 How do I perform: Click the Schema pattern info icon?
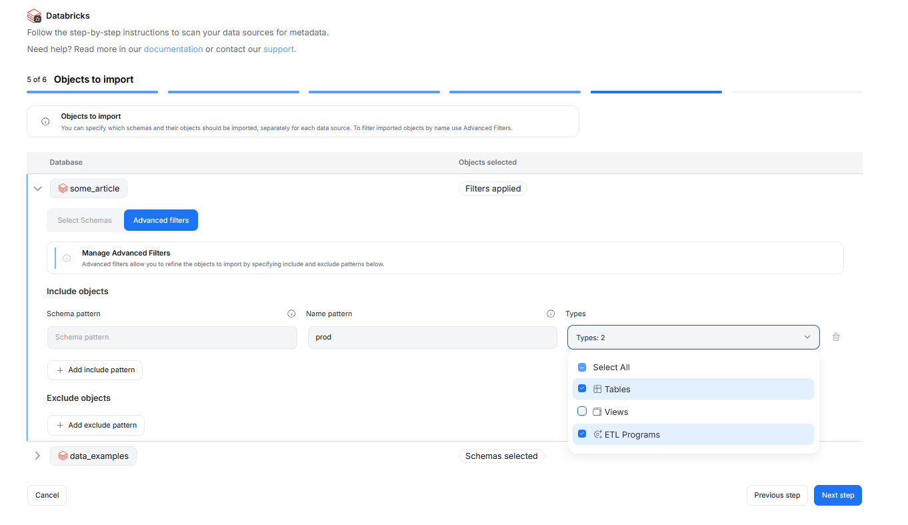[291, 314]
